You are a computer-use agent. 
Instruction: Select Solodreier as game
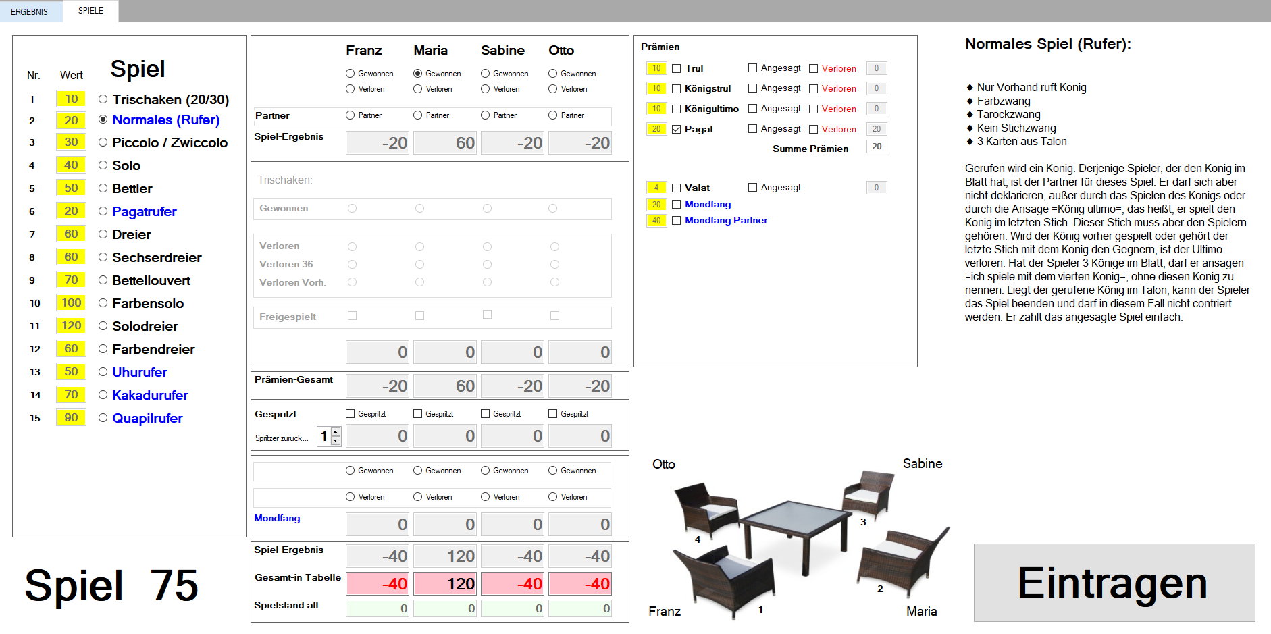click(x=103, y=326)
